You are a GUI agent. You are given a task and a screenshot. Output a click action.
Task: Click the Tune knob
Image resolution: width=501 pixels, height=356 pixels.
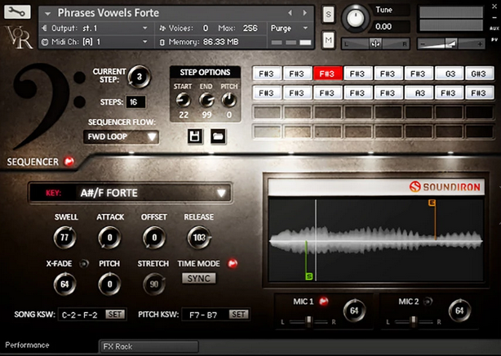pos(355,19)
